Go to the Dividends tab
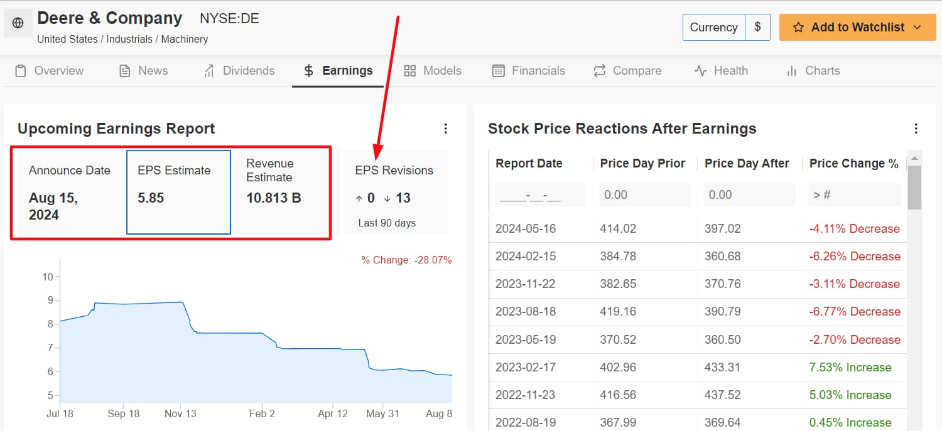This screenshot has height=431, width=942. pos(239,71)
